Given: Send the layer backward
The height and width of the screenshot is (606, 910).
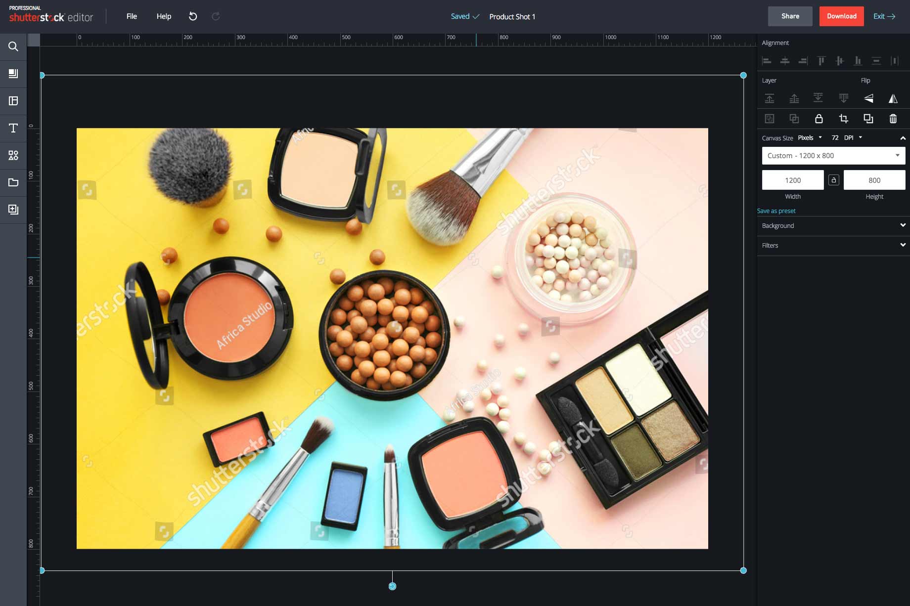Looking at the screenshot, I should point(818,98).
